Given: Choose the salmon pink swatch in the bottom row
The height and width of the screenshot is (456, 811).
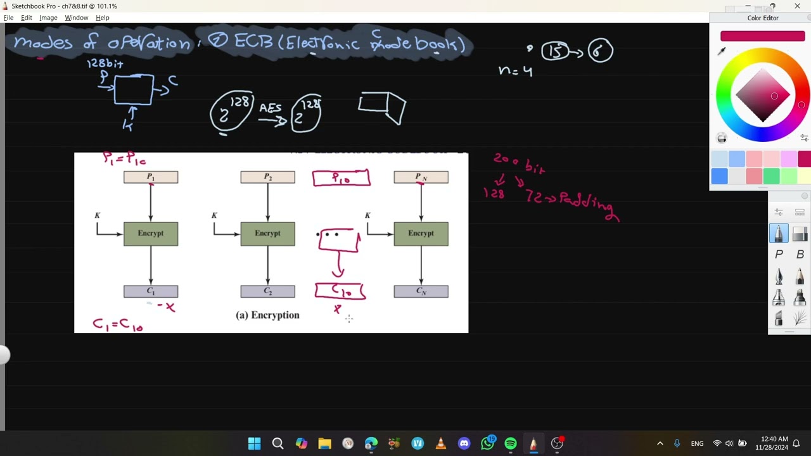Looking at the screenshot, I should click(x=754, y=176).
